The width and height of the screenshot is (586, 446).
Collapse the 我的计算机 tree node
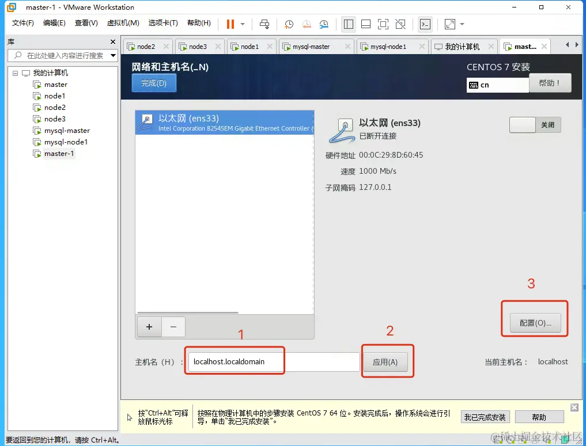16,73
